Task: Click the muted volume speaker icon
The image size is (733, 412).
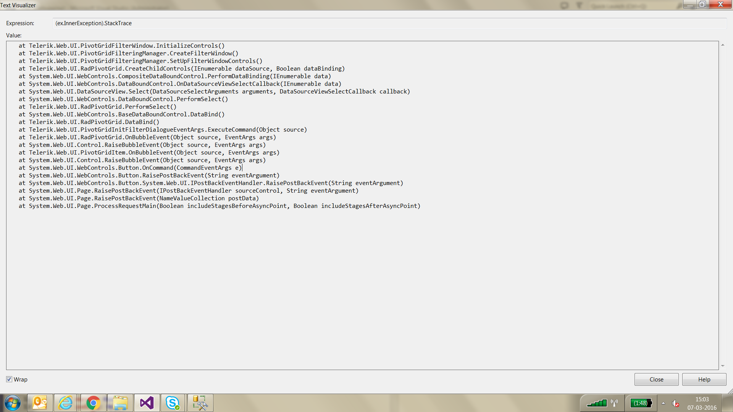Action: (675, 403)
